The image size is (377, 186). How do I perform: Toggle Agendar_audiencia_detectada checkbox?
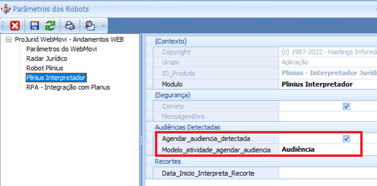click(346, 139)
